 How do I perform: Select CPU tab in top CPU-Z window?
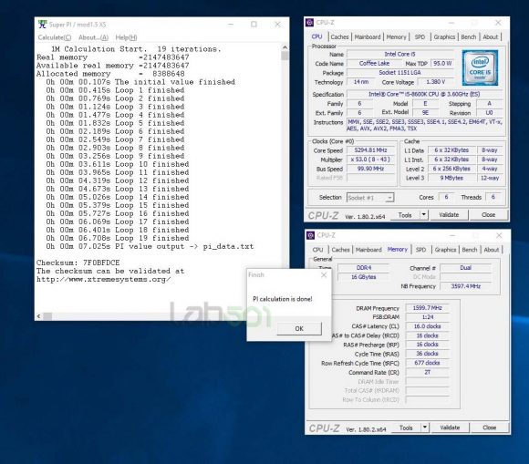tap(316, 36)
